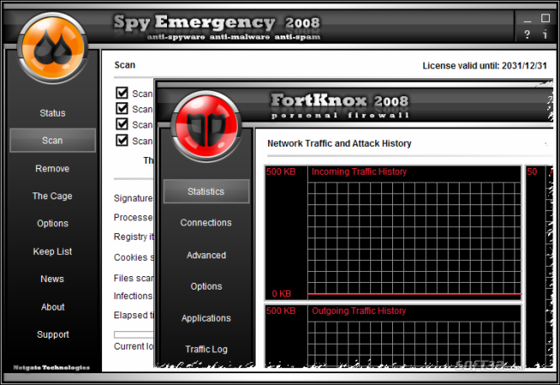The height and width of the screenshot is (385, 560).
Task: Open News in Spy Emergency sidebar
Action: tap(52, 279)
